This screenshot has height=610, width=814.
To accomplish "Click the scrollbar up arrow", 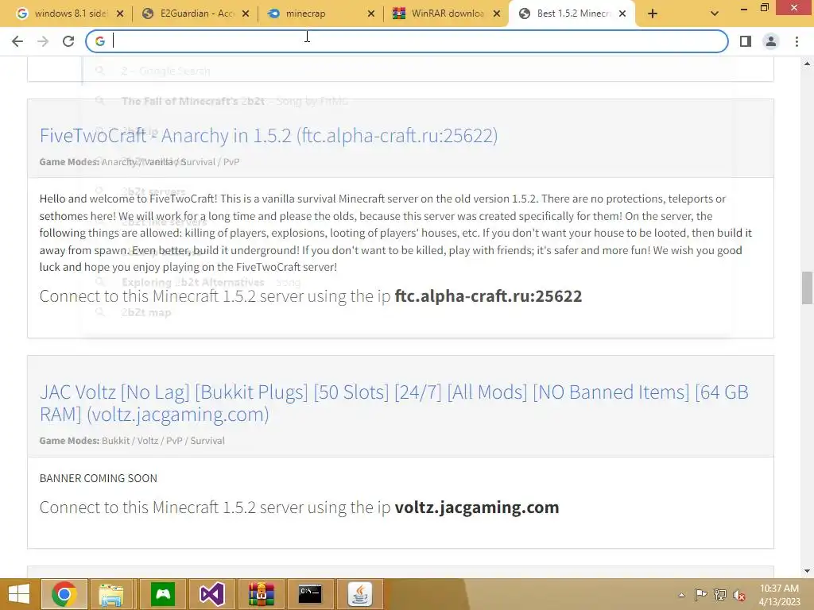I will 807,64.
